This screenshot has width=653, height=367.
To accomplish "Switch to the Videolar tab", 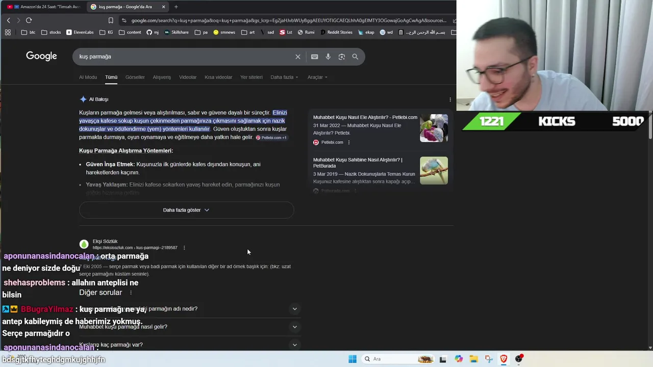I will click(188, 77).
